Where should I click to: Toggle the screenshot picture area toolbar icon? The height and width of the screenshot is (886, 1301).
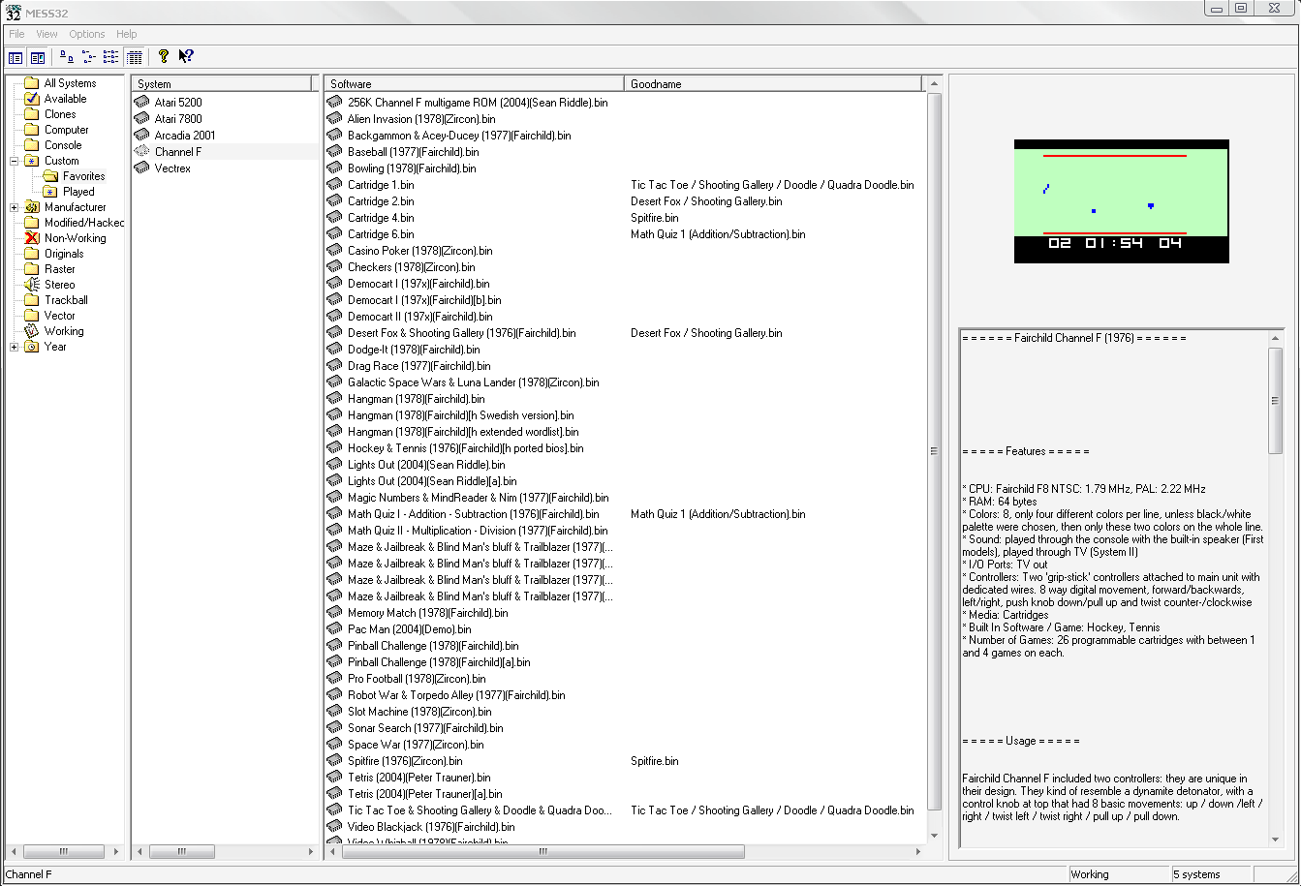[x=37, y=58]
